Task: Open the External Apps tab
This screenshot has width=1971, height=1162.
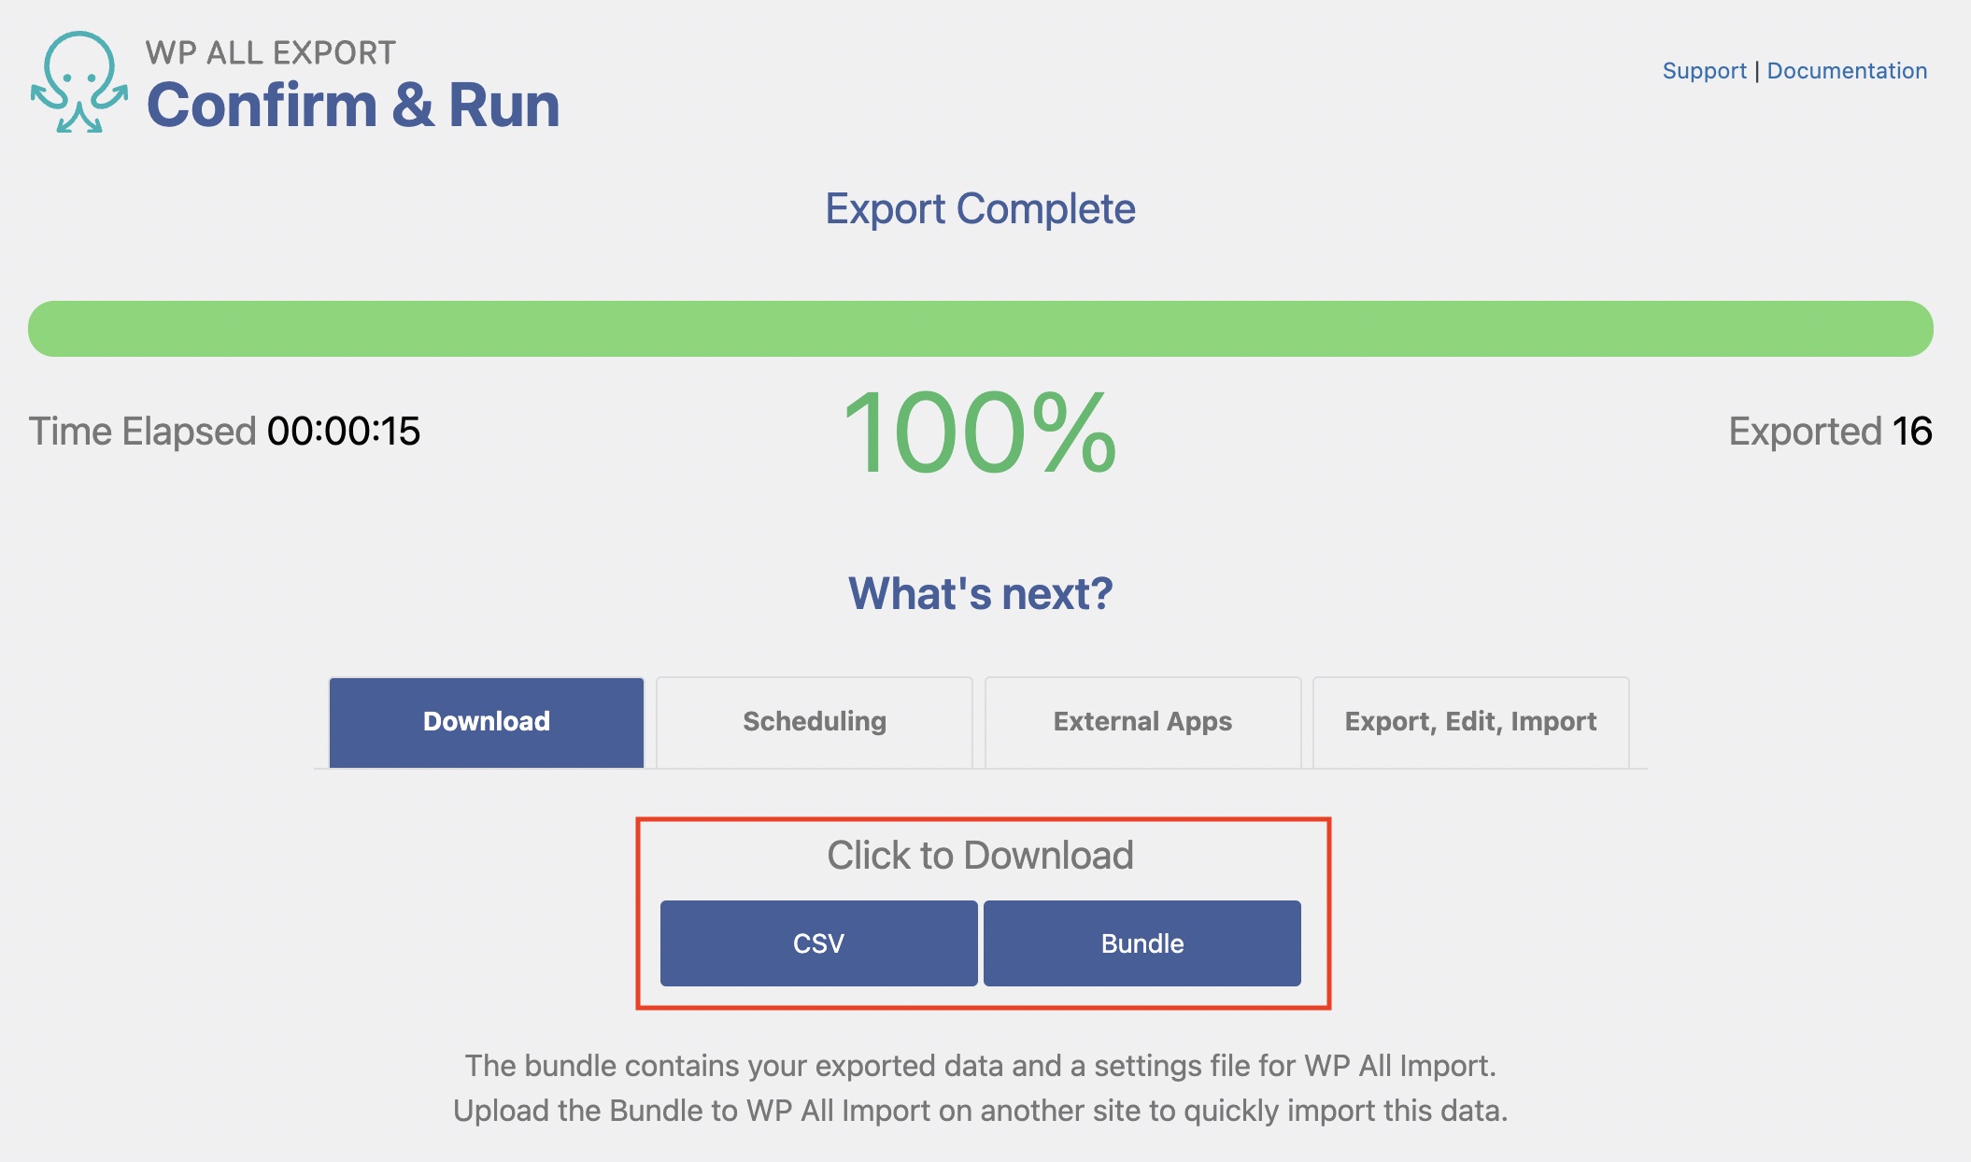Action: pos(1142,722)
